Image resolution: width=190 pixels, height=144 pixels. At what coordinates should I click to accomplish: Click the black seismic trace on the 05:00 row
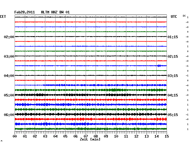click(91, 95)
